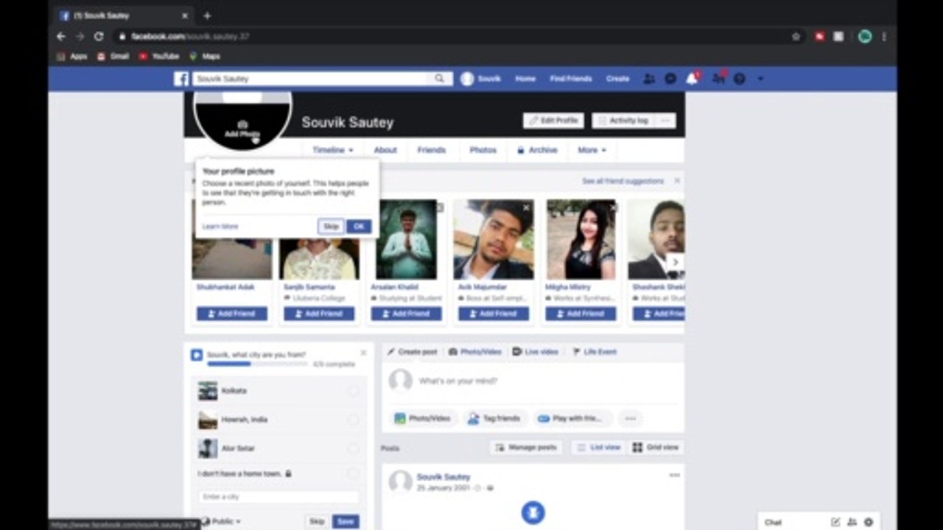Go to Home in Facebook bar
This screenshot has width=943, height=530.
click(525, 79)
